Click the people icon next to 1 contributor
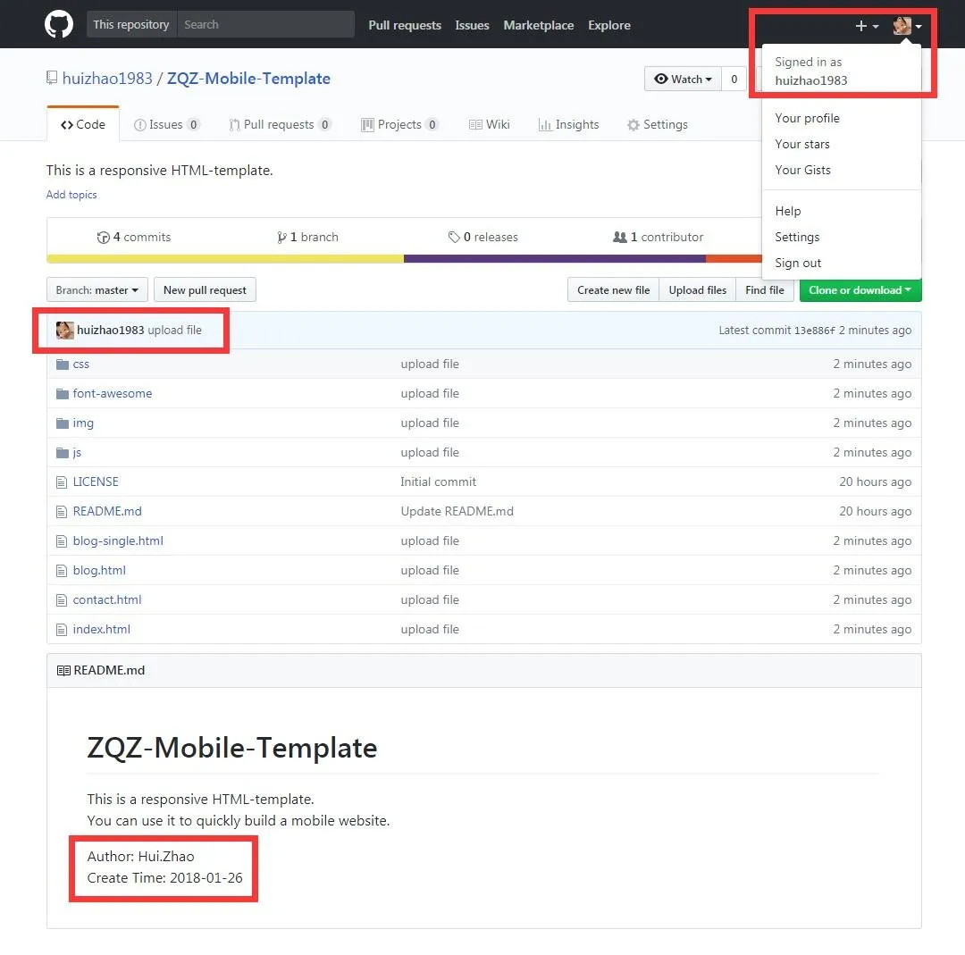 620,237
